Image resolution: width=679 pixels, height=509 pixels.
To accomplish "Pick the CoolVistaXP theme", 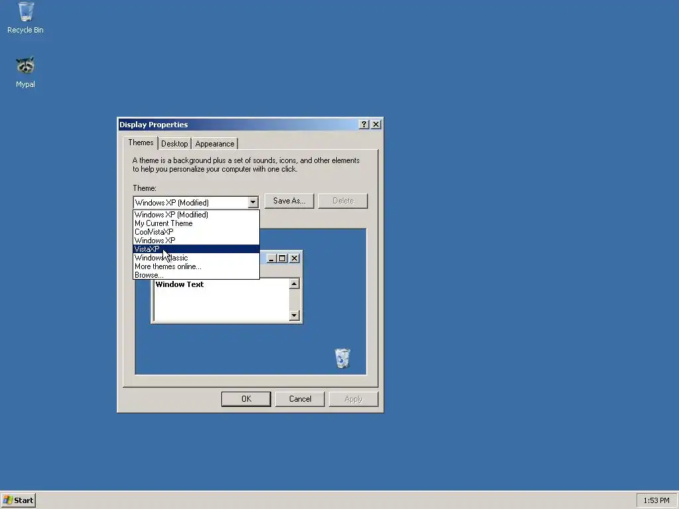I will pyautogui.click(x=196, y=232).
